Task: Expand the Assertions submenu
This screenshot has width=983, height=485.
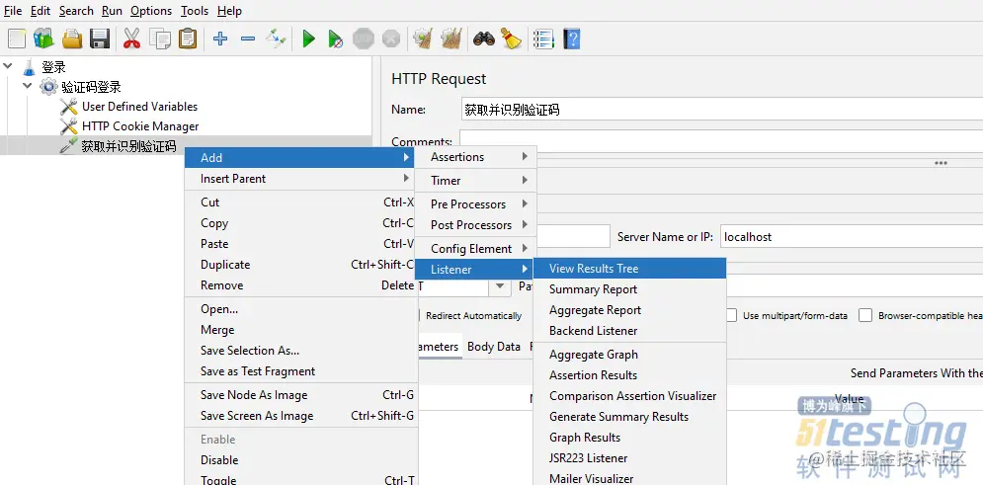Action: click(476, 157)
